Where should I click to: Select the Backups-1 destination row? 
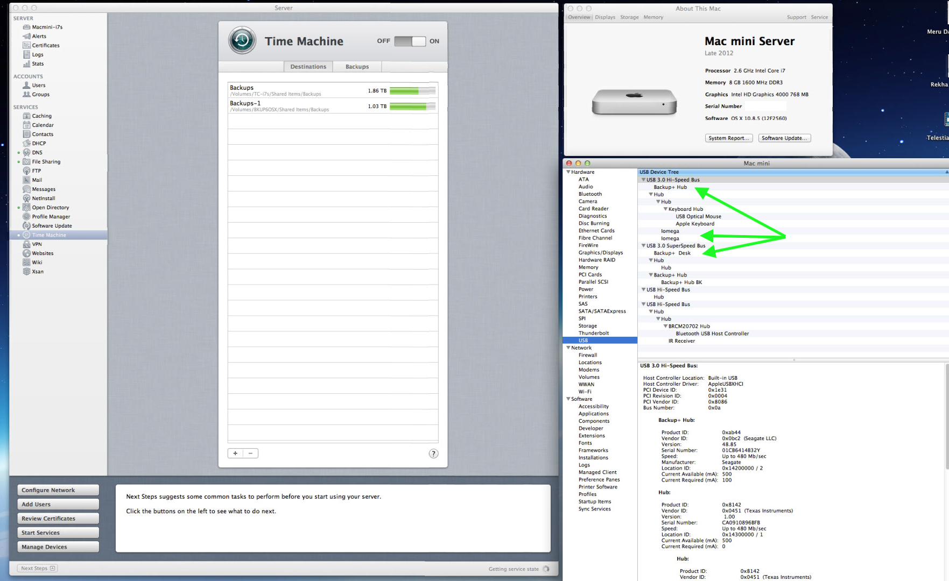[x=333, y=105]
